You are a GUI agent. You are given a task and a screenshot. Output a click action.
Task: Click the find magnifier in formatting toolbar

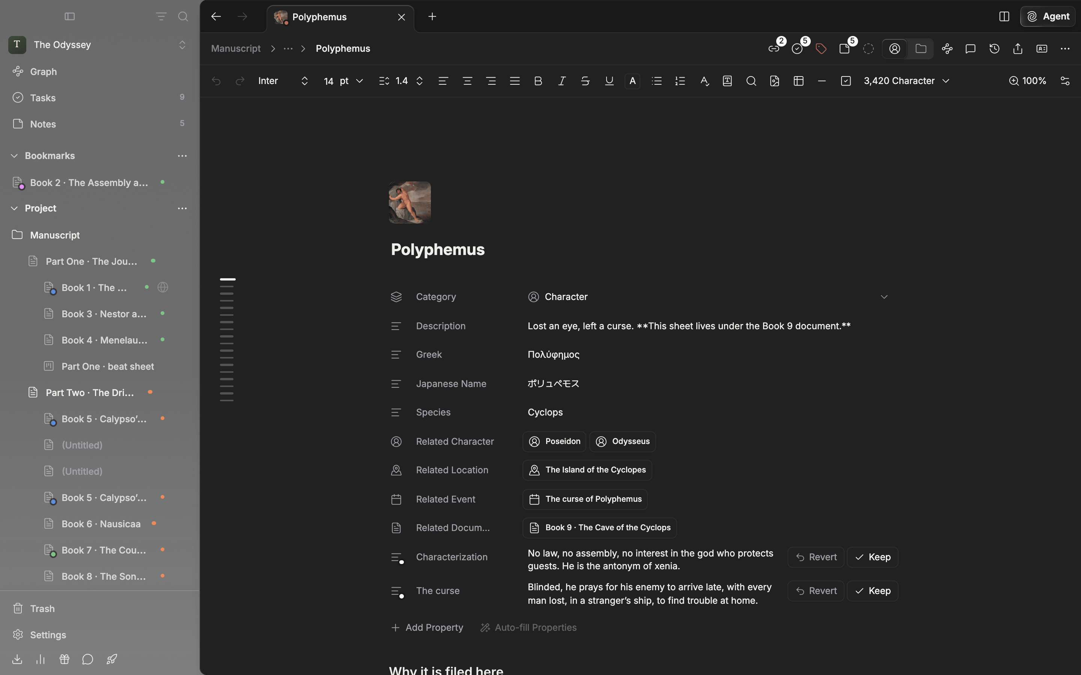[x=751, y=81]
